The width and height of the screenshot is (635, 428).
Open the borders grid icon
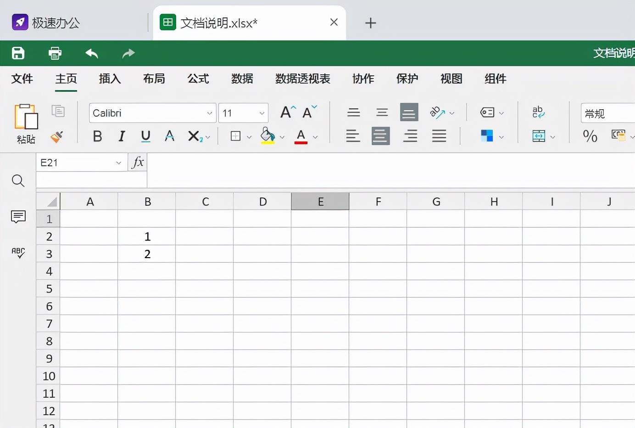tap(235, 136)
